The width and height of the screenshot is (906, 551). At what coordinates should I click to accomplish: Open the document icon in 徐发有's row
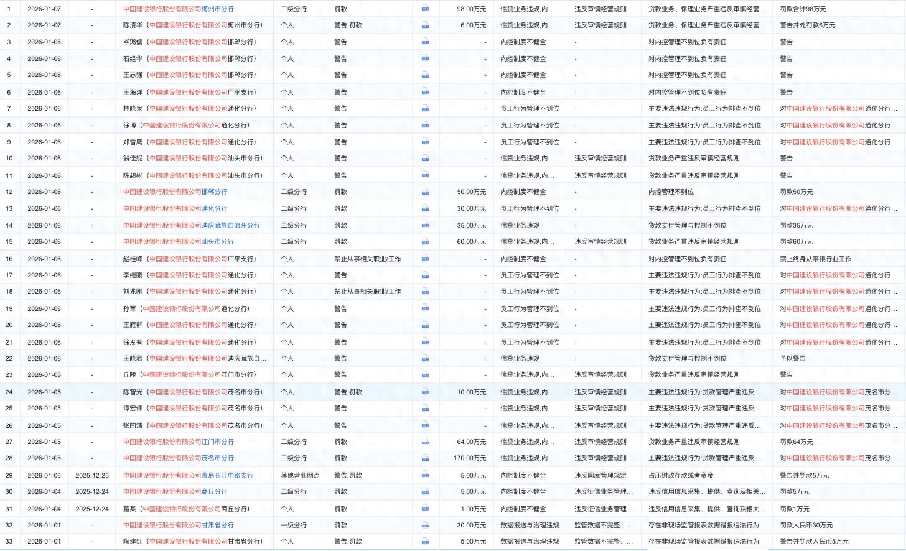[x=425, y=342]
